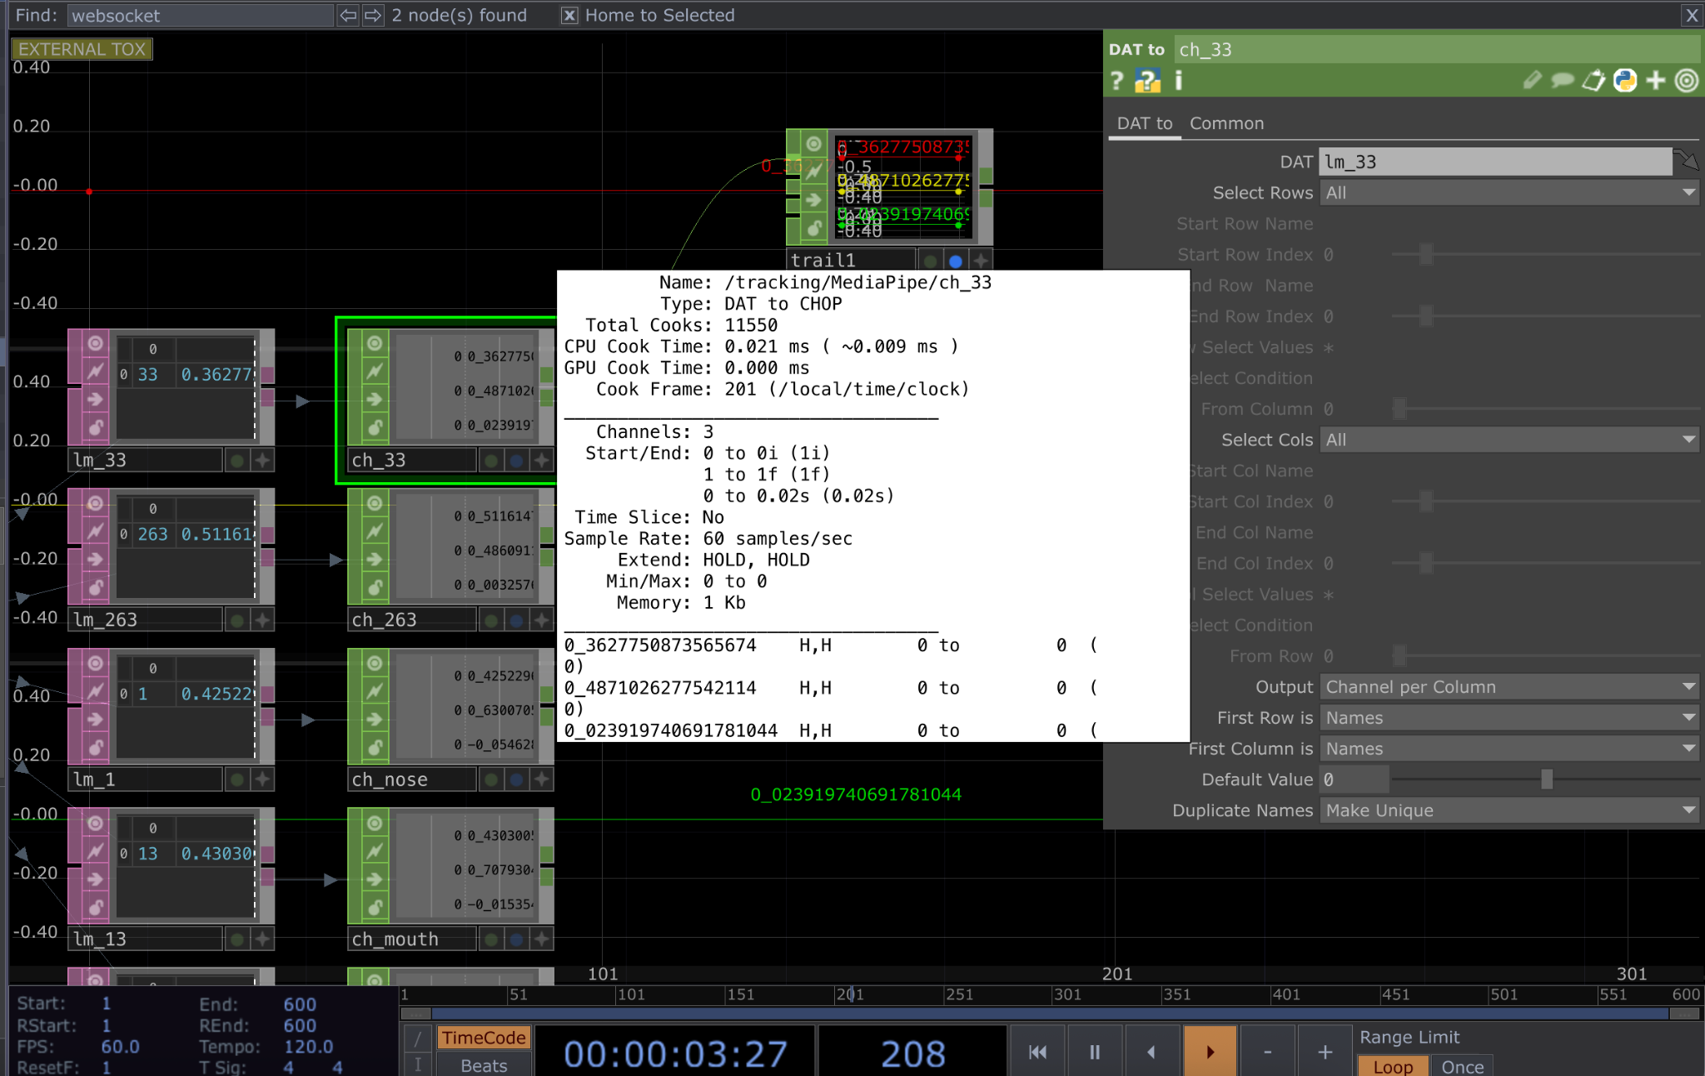Open the Python help icon in the parameter header
1705x1076 pixels.
[x=1147, y=81]
